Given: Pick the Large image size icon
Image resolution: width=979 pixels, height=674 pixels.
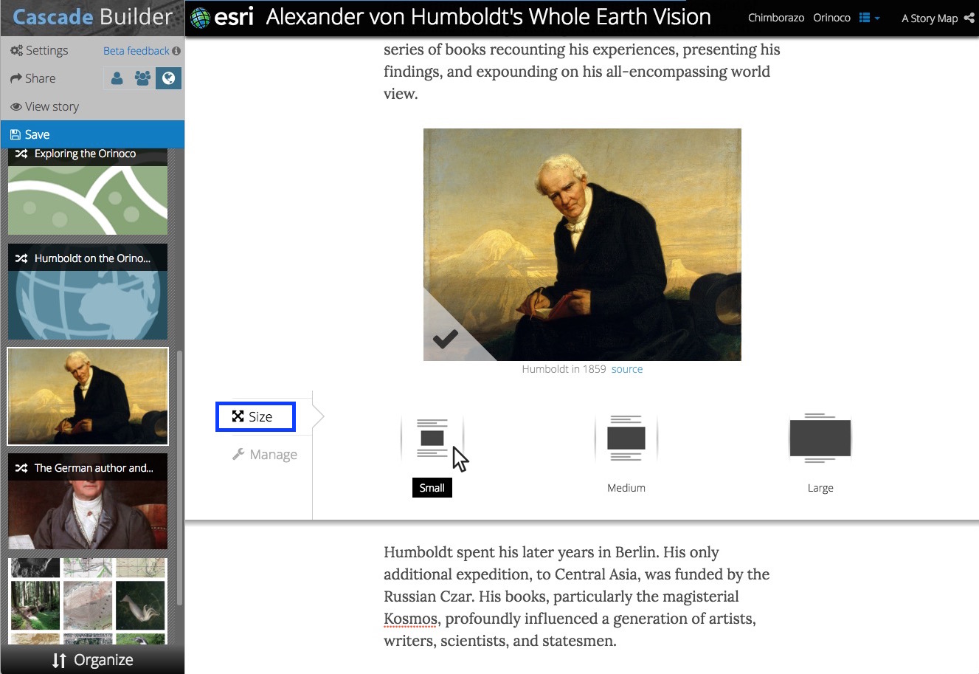Looking at the screenshot, I should (x=820, y=438).
